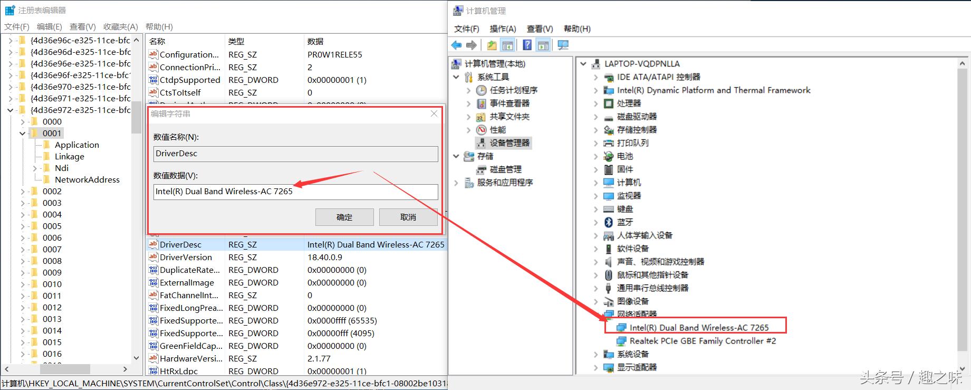Click the up-folder icon in Computer Management toolbar
This screenshot has width=971, height=390.
pos(492,45)
